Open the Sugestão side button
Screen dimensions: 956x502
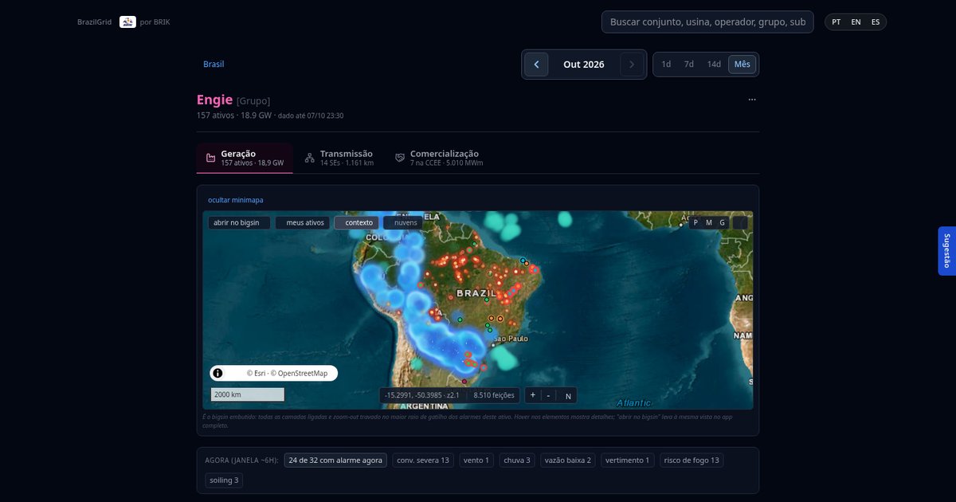tap(946, 251)
